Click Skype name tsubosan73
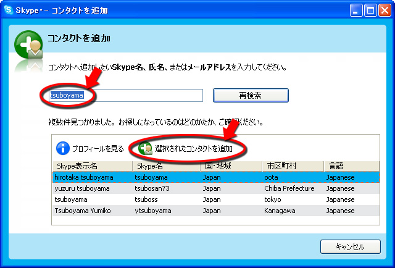Screen dimensions: 395x268 click(x=152, y=188)
